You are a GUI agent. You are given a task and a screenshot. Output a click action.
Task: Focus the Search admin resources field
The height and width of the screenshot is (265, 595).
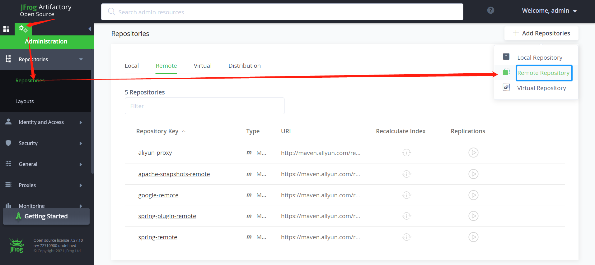[x=282, y=12]
